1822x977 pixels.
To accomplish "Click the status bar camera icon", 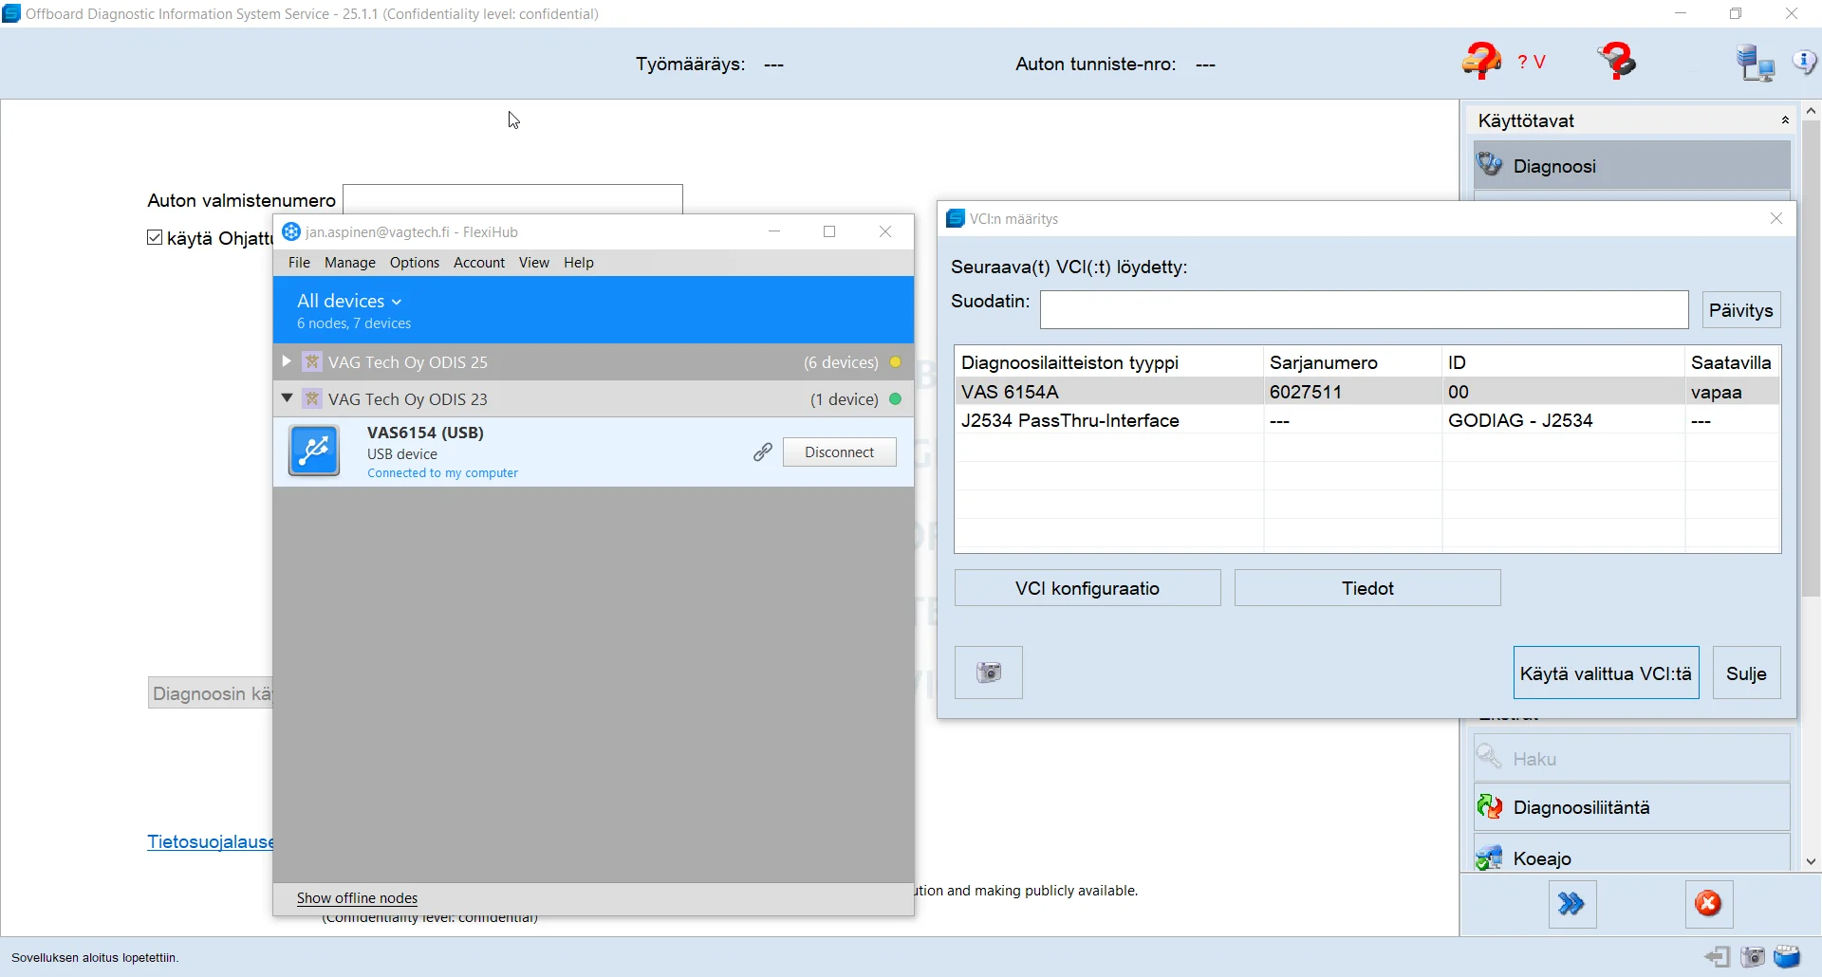I will (x=1753, y=957).
